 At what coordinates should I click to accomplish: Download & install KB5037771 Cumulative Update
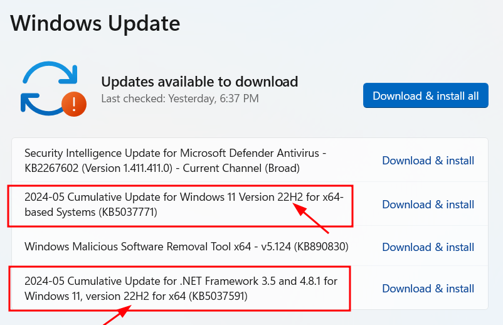(428, 205)
